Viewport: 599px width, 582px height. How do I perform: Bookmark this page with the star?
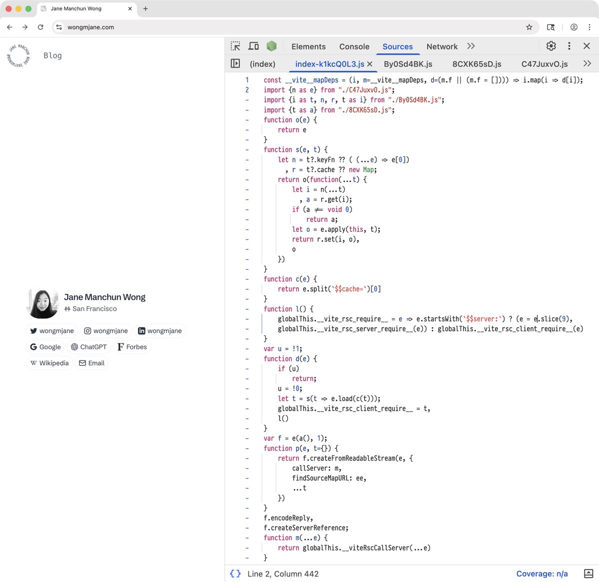[x=529, y=27]
